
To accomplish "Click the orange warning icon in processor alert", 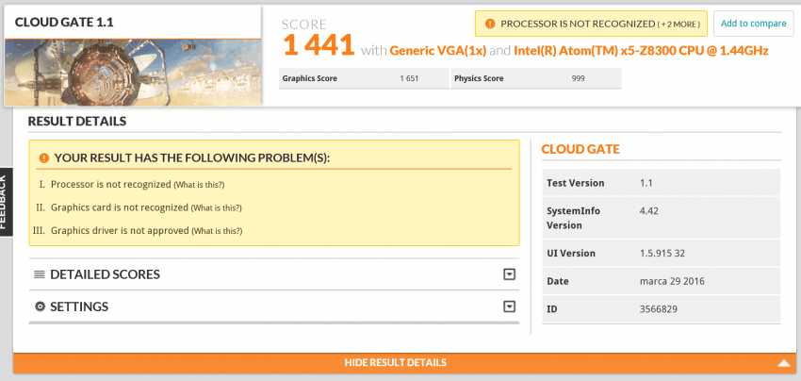I will (490, 24).
